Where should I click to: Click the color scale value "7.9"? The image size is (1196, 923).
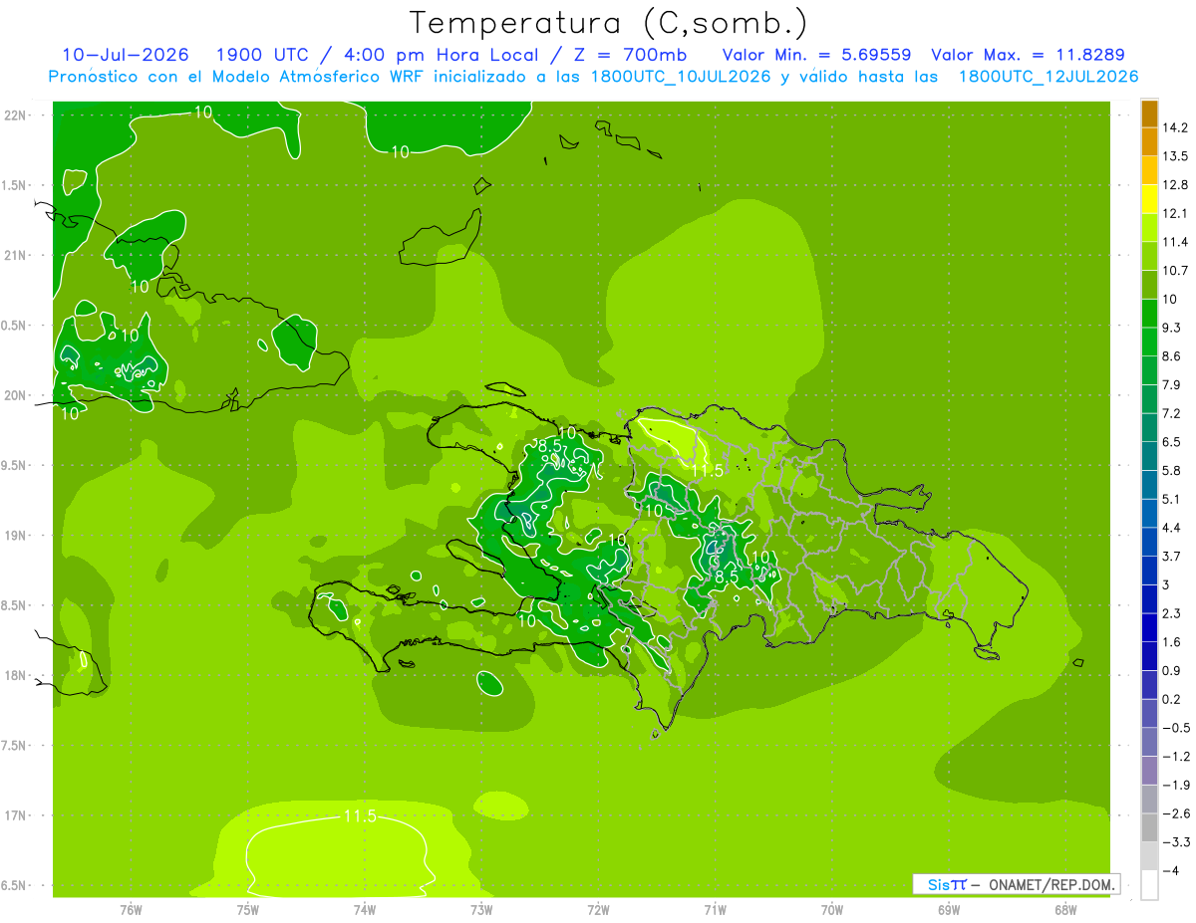point(1173,384)
